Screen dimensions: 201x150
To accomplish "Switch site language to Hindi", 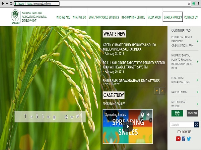I will point(177,113).
